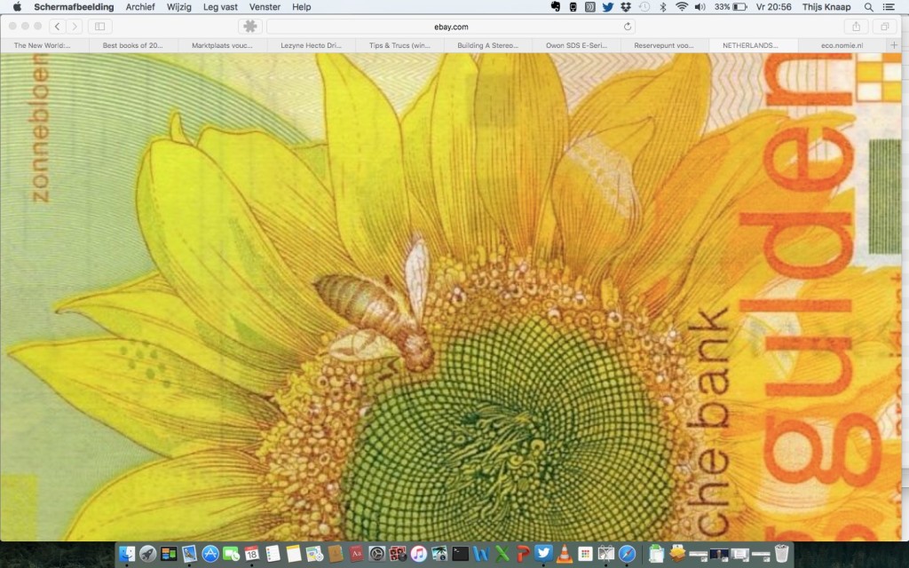This screenshot has height=568, width=909.
Task: Open the yellow Notes app in Dock
Action: (293, 554)
